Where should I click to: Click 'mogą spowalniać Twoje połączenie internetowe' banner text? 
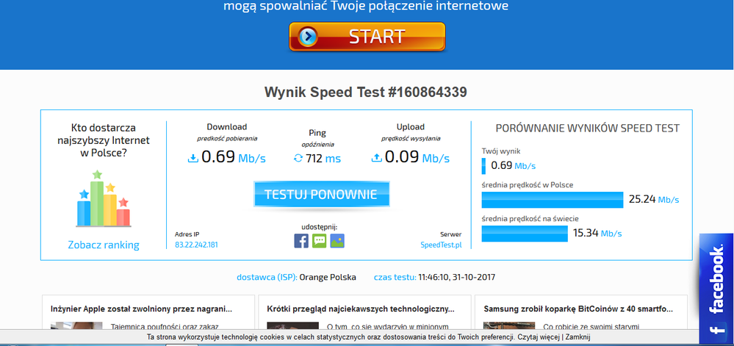(366, 6)
